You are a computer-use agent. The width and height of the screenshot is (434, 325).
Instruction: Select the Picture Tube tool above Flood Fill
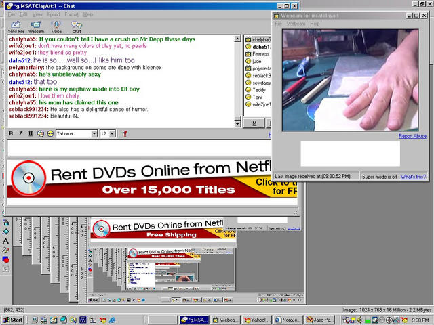point(5,223)
